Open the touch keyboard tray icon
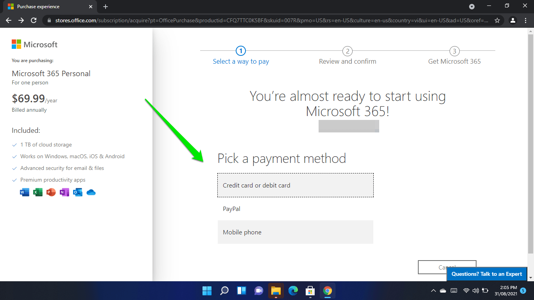The image size is (534, 300). (x=454, y=291)
